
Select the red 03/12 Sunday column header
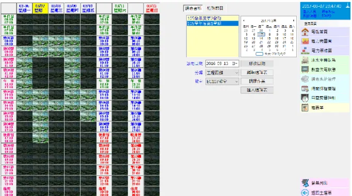click(152, 8)
